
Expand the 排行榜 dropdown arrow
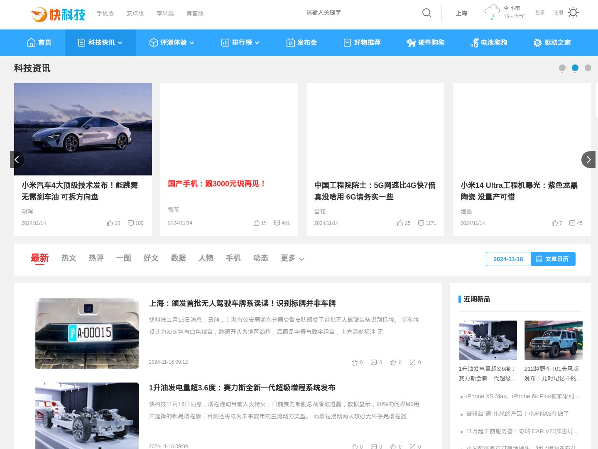pos(257,43)
